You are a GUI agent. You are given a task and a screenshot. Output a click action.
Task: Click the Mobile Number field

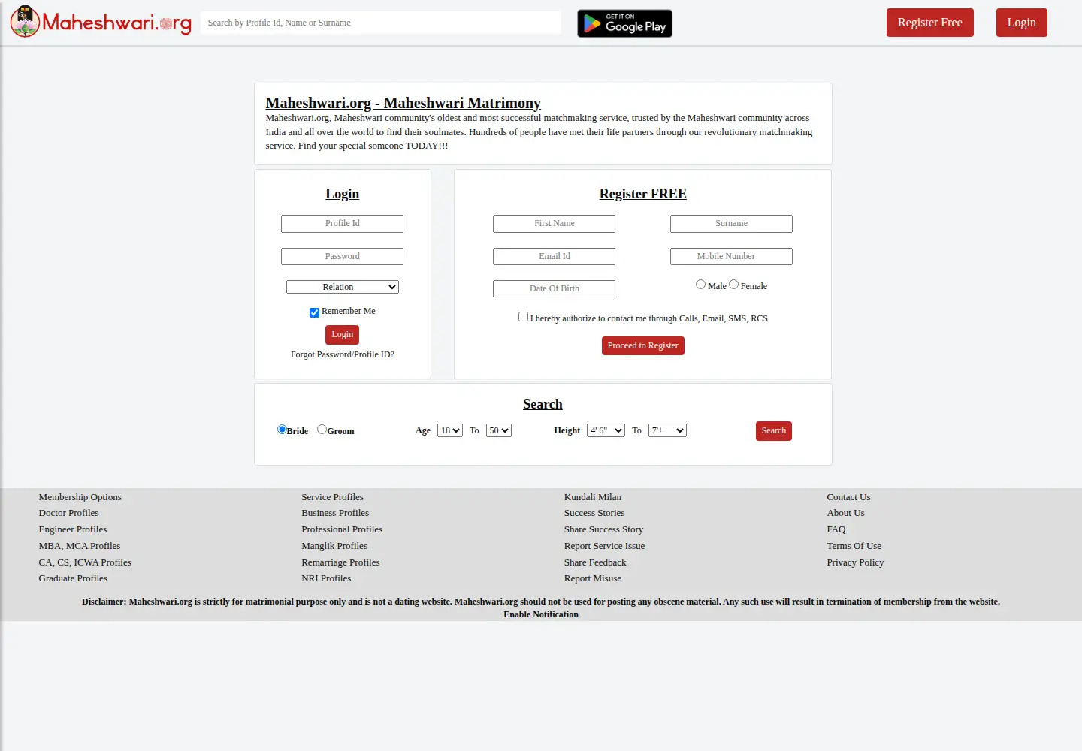[x=732, y=257]
